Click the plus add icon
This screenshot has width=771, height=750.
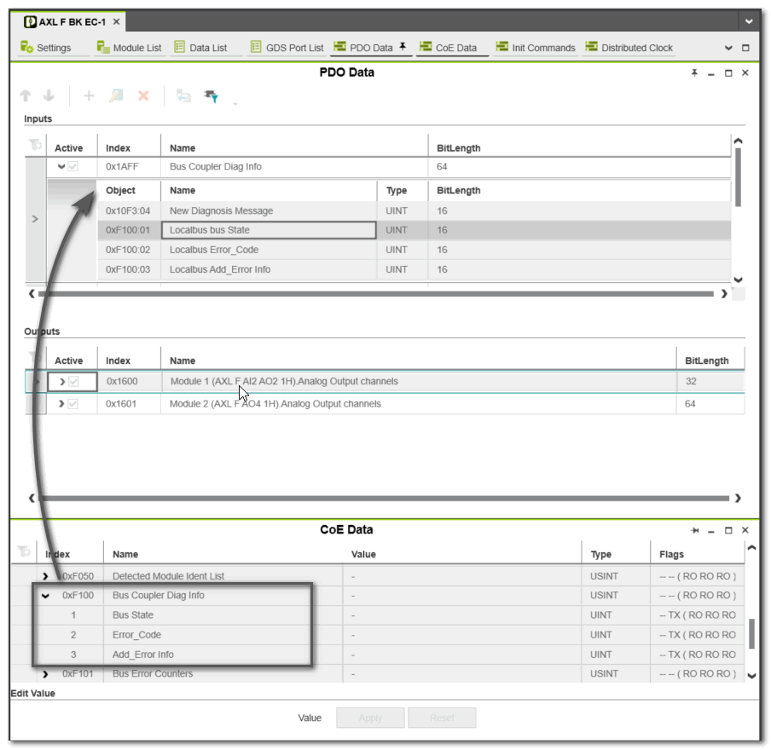click(89, 96)
